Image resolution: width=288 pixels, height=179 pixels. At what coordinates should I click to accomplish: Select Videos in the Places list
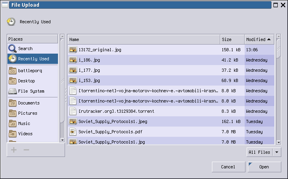click(x=33, y=134)
